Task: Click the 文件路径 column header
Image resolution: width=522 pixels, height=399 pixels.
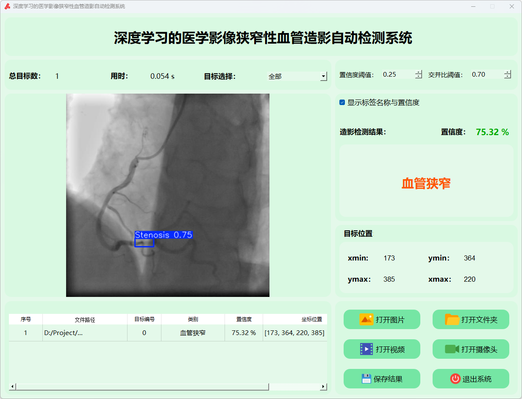Action: point(85,320)
